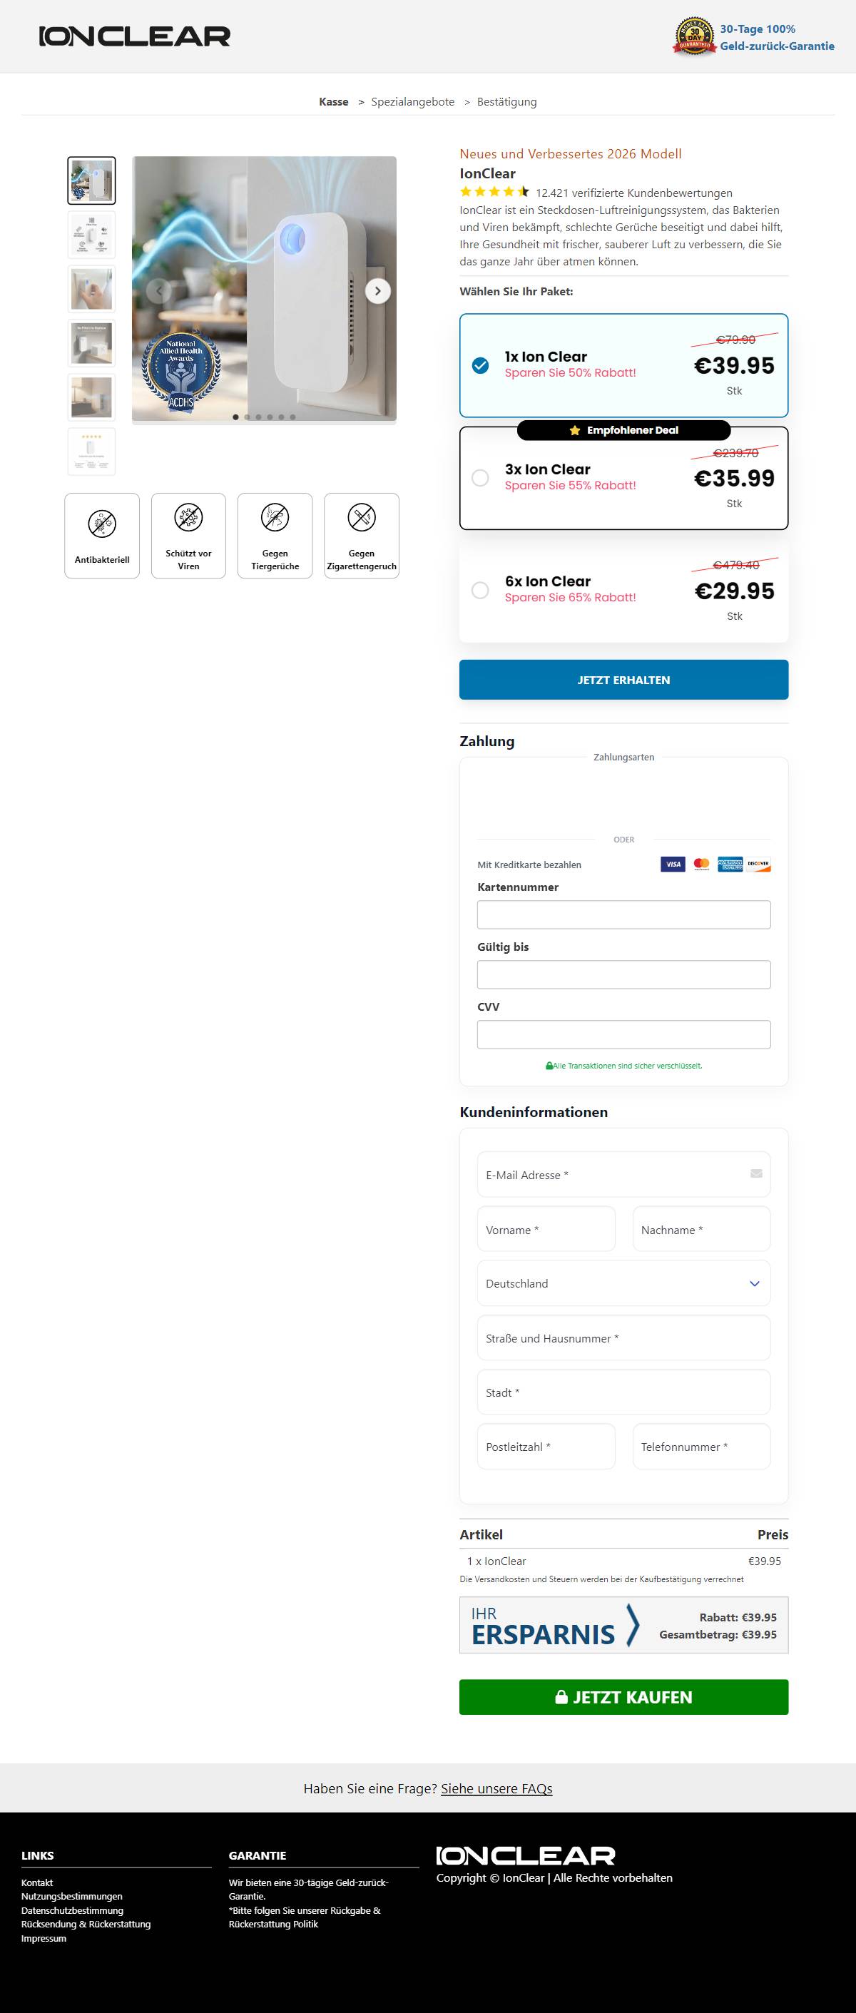This screenshot has width=856, height=2013.
Task: Click the Gegen Zigarettengeruch icon
Action: click(x=361, y=517)
